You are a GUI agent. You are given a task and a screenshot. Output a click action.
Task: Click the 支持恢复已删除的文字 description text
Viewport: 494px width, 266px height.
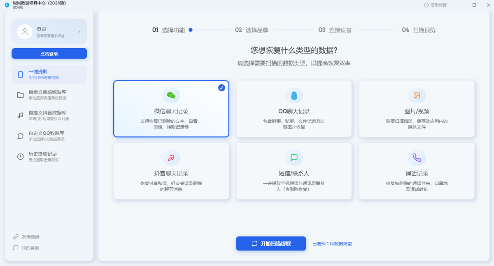coord(171,124)
